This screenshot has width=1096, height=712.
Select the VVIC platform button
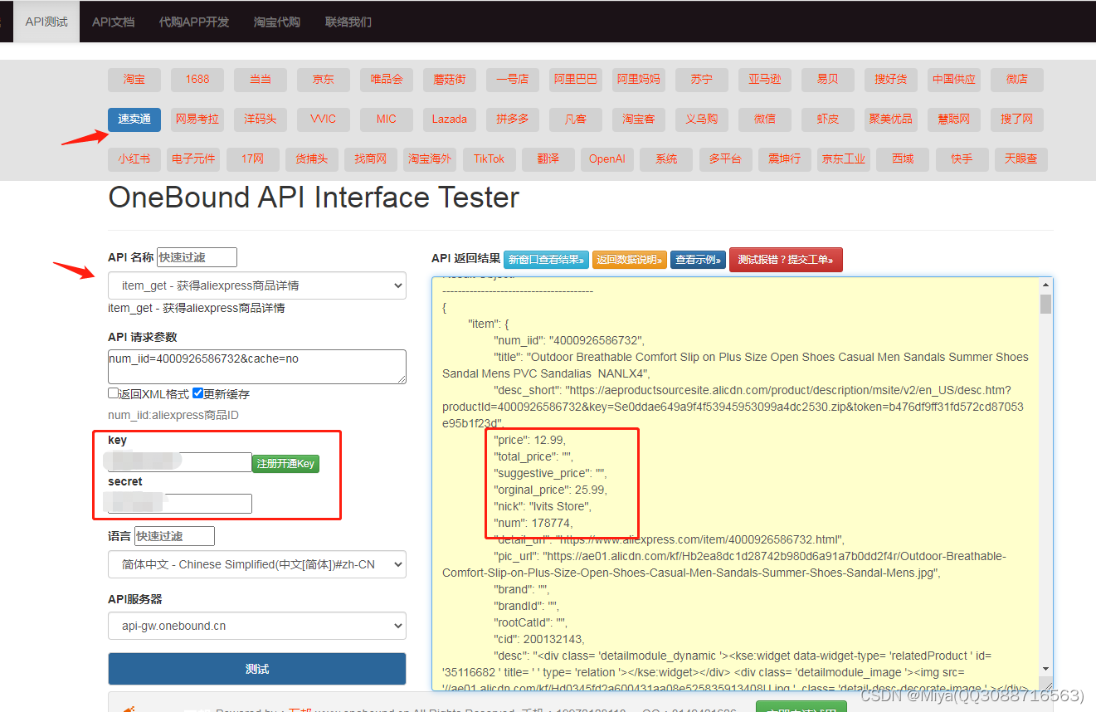click(324, 119)
